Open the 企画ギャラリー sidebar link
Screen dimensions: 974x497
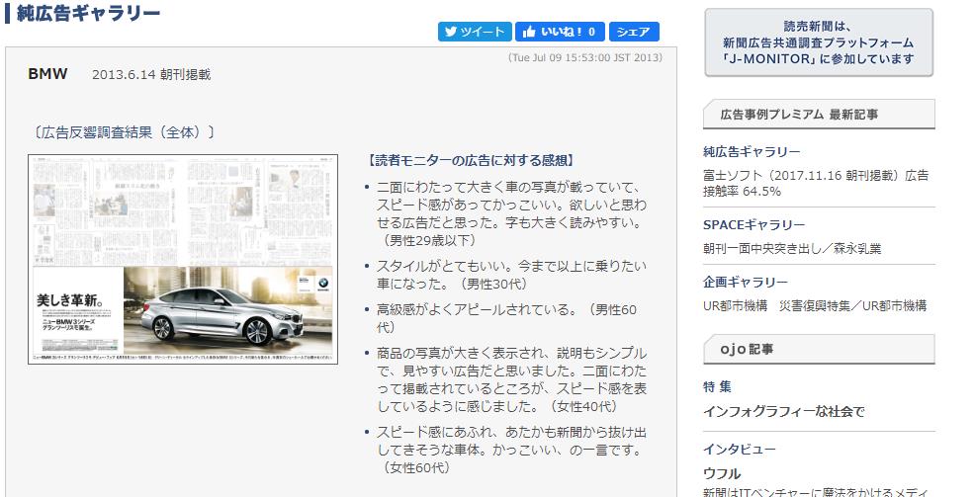tap(745, 282)
